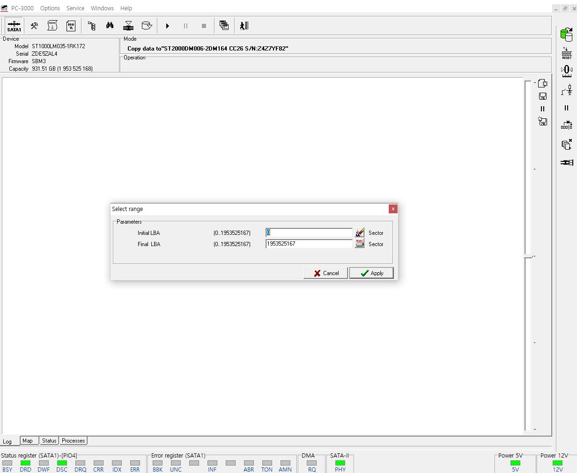This screenshot has height=473, width=577.
Task: Click the ERR status register label
Action: [135, 469]
